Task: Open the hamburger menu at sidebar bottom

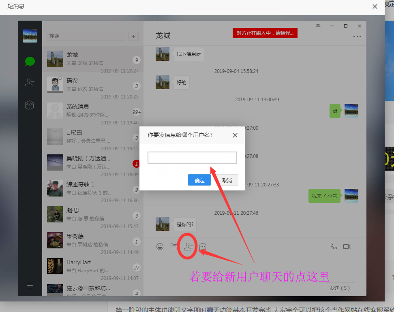Action: coord(30,285)
